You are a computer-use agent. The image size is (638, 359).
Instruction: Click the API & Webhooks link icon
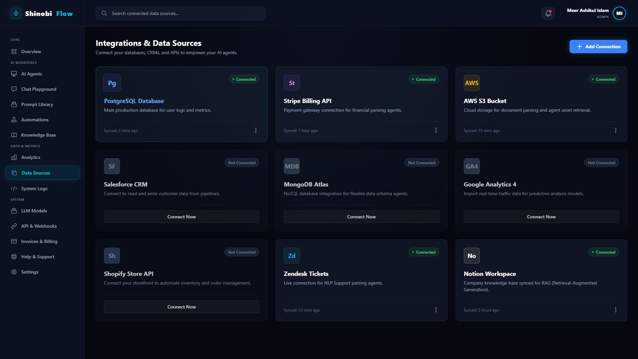pyautogui.click(x=14, y=226)
